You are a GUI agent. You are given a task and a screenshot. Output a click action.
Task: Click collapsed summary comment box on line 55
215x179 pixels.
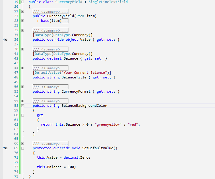tap(50, 101)
